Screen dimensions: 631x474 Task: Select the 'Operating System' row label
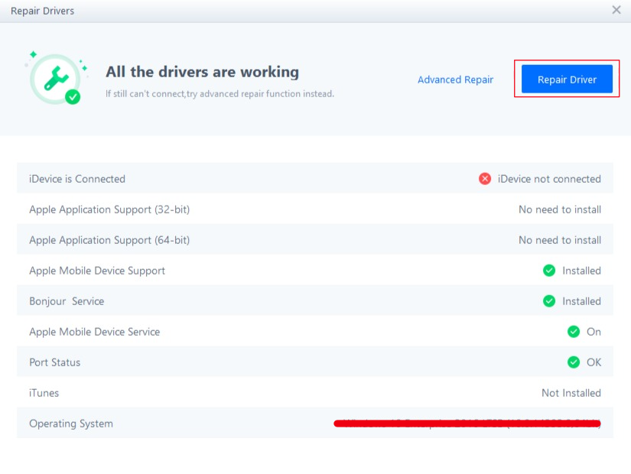pyautogui.click(x=71, y=424)
